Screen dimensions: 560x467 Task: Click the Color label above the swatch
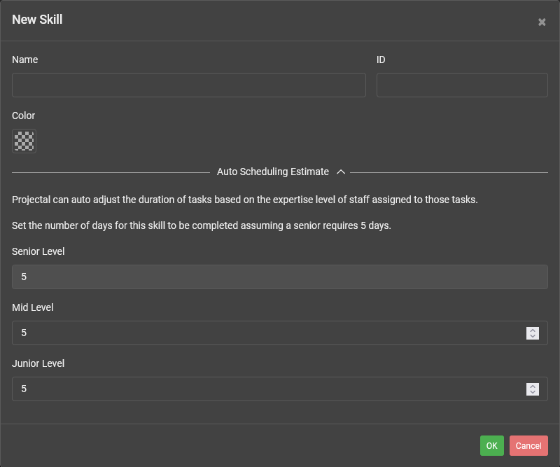[x=23, y=116]
